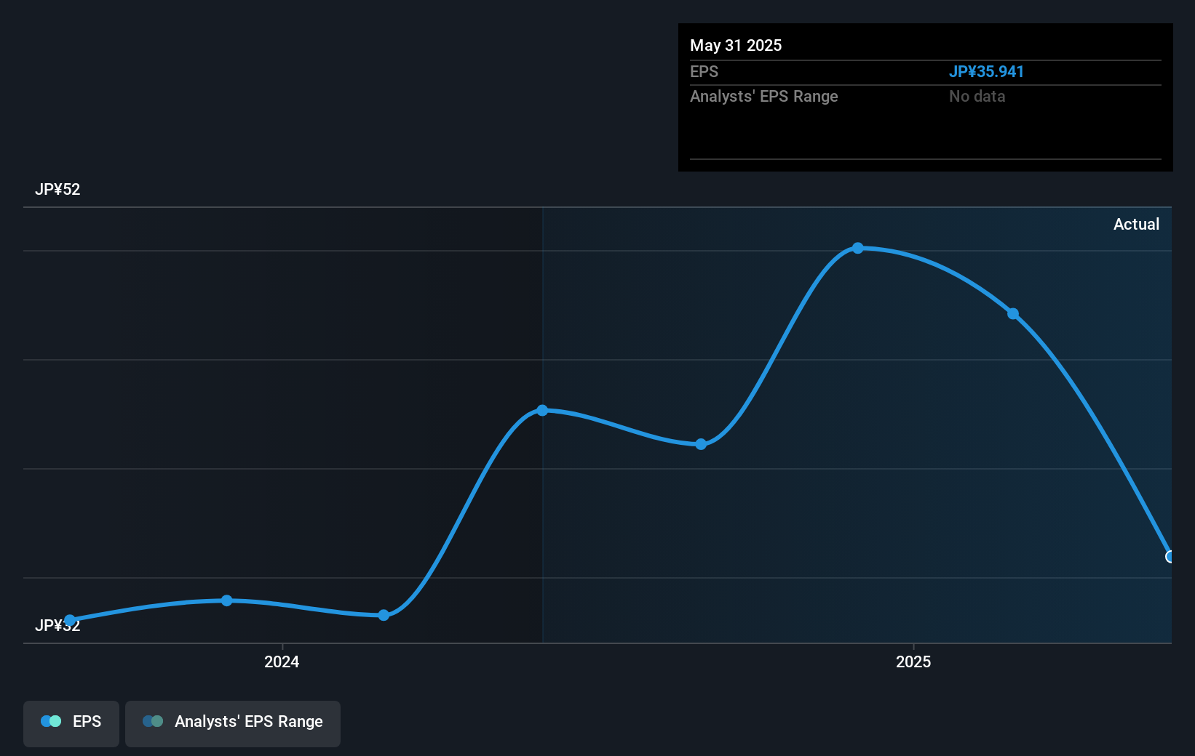Click the Actual region label

[1136, 225]
